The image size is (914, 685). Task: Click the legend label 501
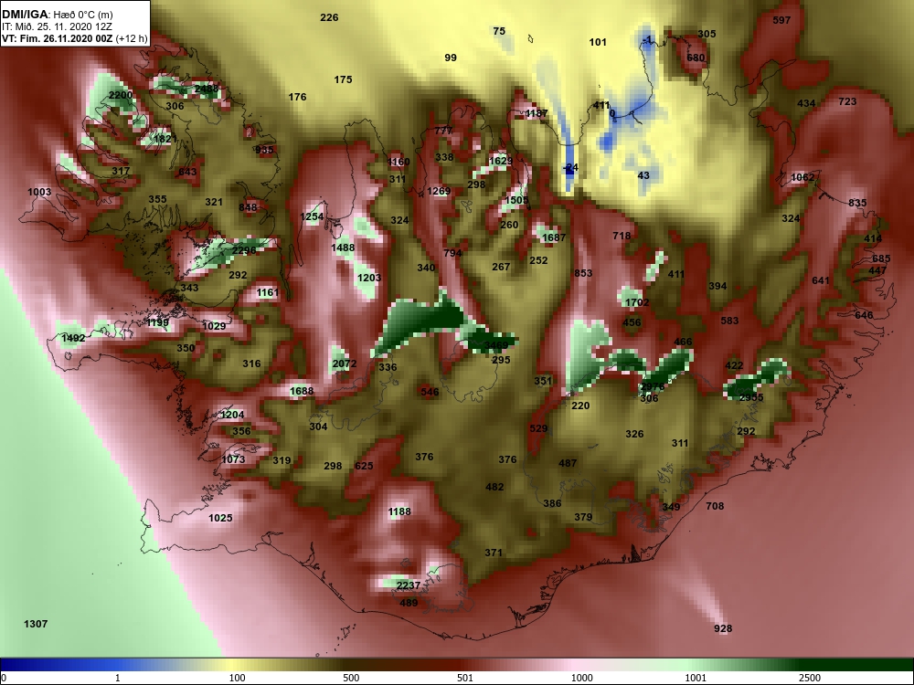465,678
